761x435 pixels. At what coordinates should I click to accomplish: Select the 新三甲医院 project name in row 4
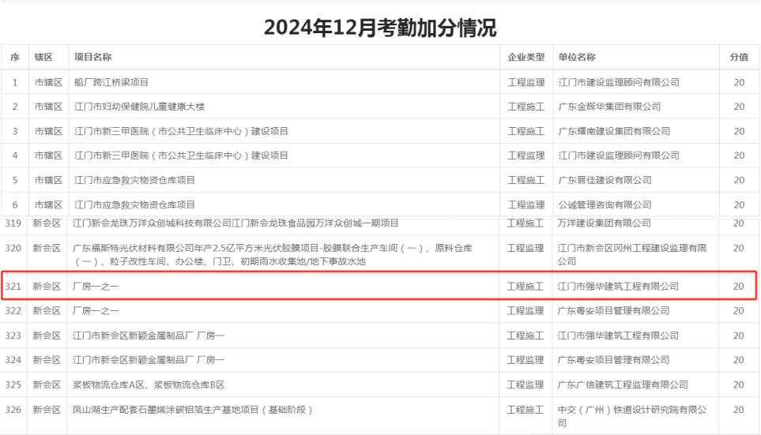[x=181, y=156]
